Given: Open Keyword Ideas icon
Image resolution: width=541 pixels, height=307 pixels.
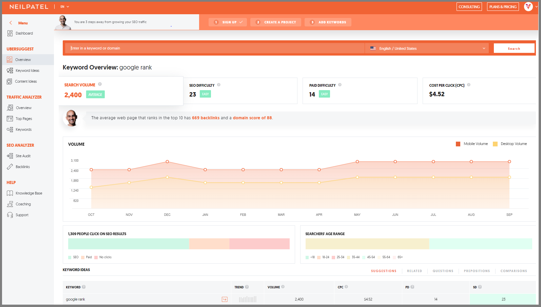Looking at the screenshot, I should 10,70.
